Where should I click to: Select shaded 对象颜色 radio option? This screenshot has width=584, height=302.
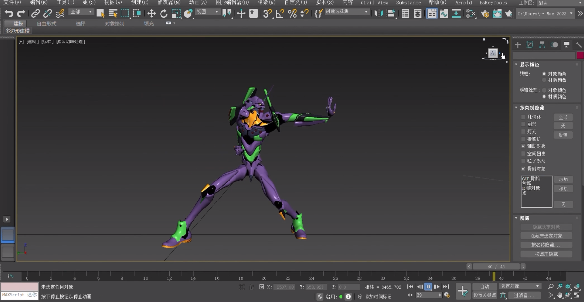click(544, 90)
